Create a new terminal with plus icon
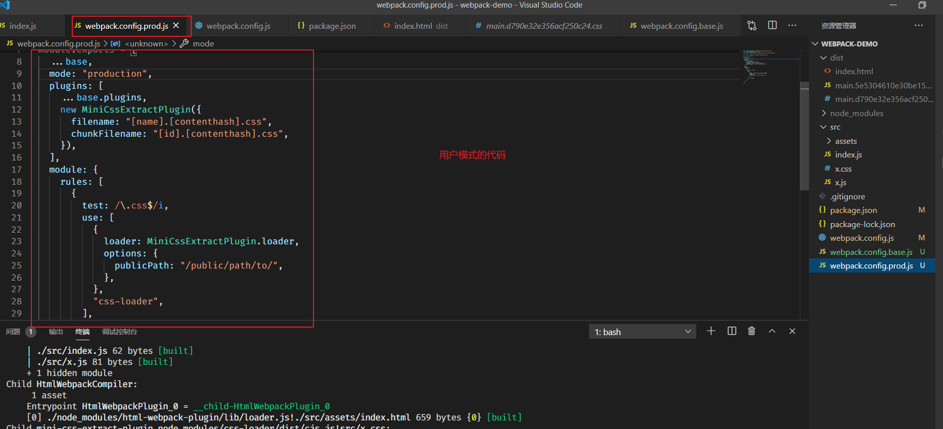Image resolution: width=943 pixels, height=429 pixels. (x=711, y=331)
